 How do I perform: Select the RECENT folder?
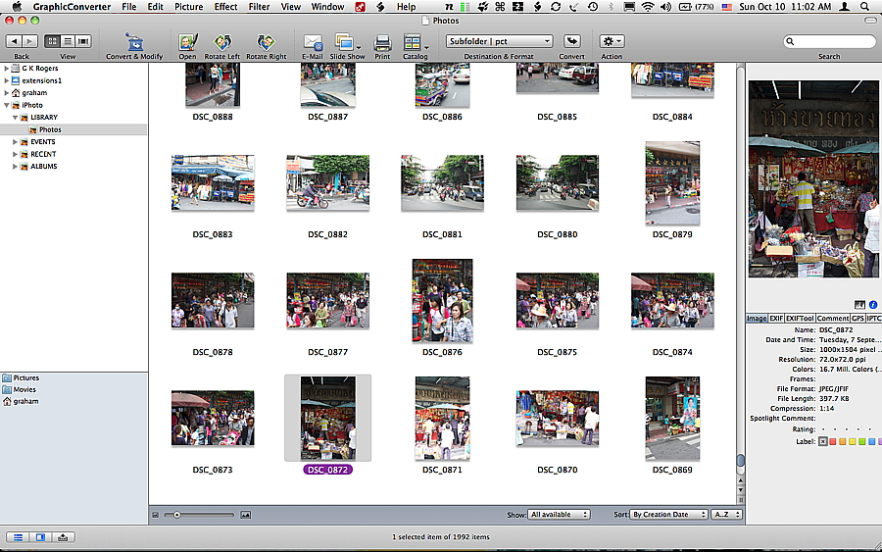43,154
